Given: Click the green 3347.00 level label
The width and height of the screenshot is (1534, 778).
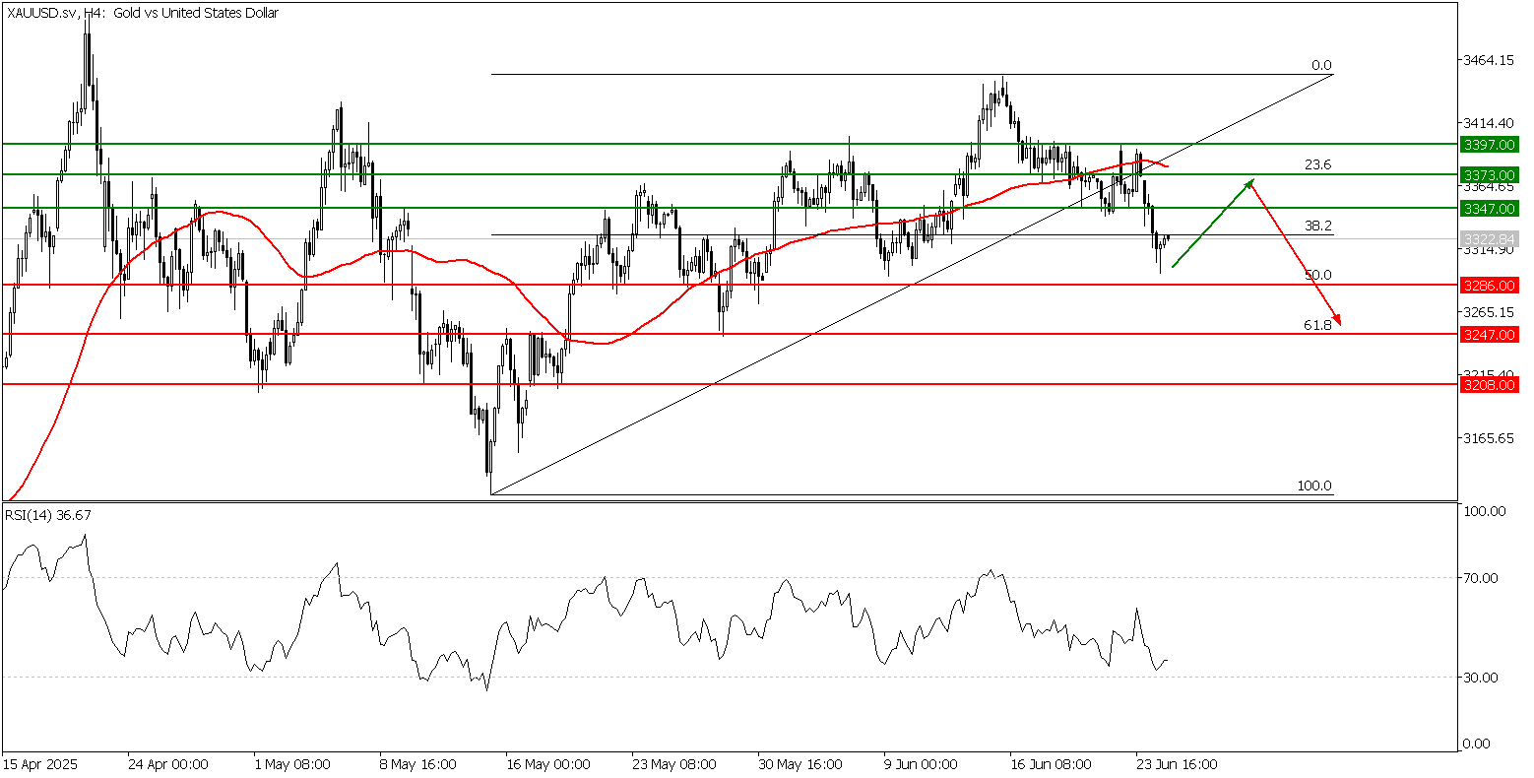Looking at the screenshot, I should click(1489, 209).
